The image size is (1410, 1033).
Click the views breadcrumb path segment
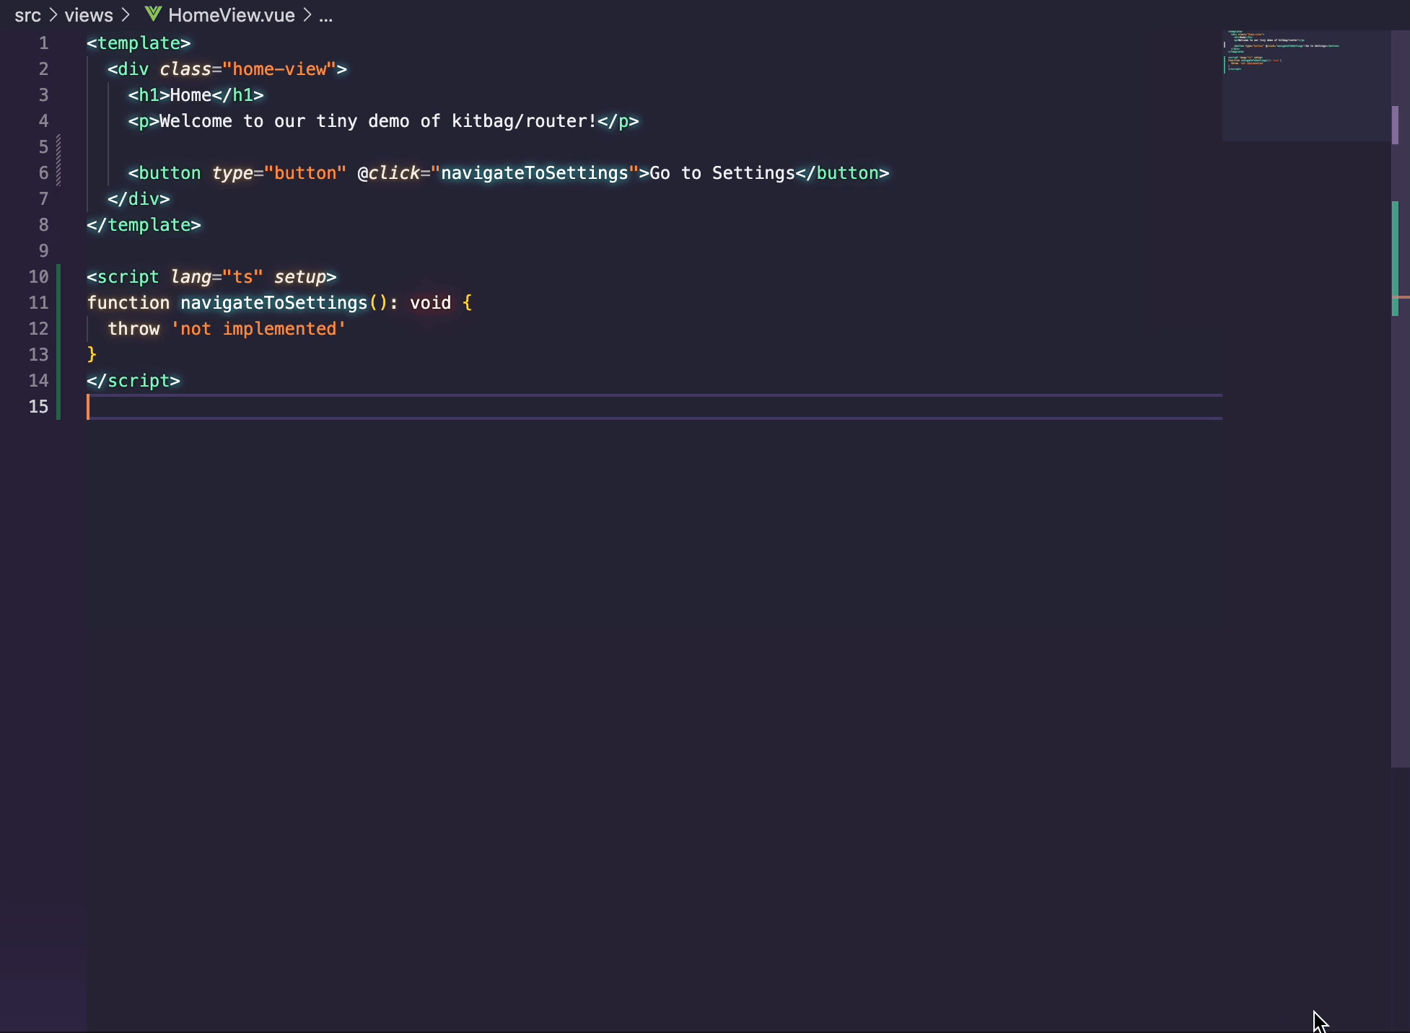pos(87,14)
